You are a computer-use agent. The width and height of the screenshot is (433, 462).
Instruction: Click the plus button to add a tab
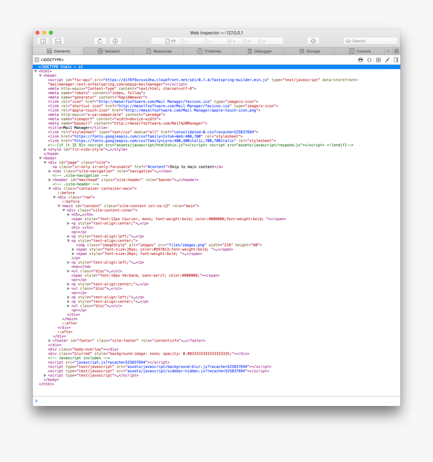tap(388, 51)
